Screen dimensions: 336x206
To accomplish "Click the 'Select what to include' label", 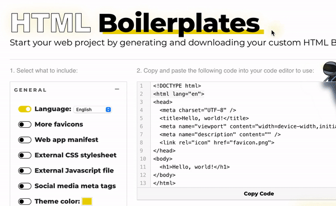I will pos(44,70).
